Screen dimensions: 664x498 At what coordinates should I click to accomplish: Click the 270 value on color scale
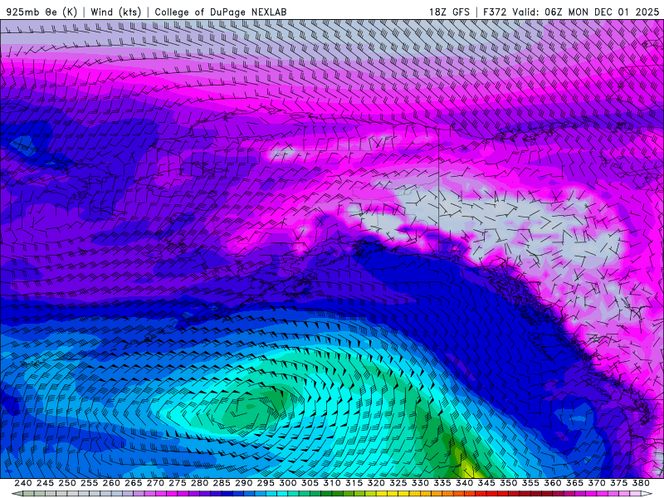(155, 483)
